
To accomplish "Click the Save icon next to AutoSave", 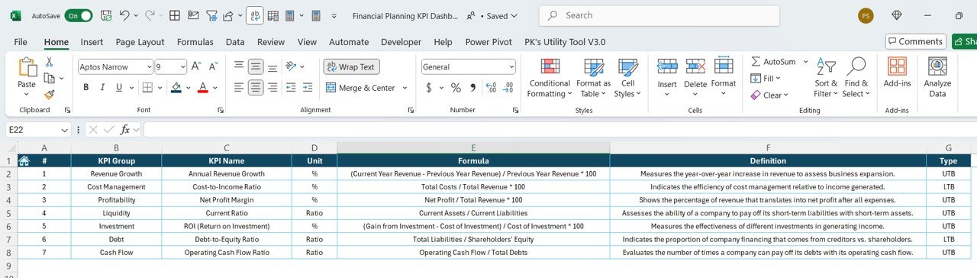I will coord(106,15).
